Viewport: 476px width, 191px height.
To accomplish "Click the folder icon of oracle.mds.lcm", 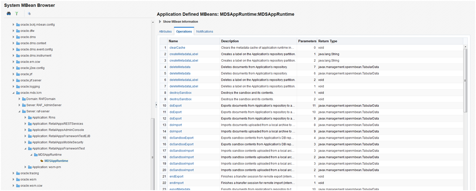I will 18,92.
